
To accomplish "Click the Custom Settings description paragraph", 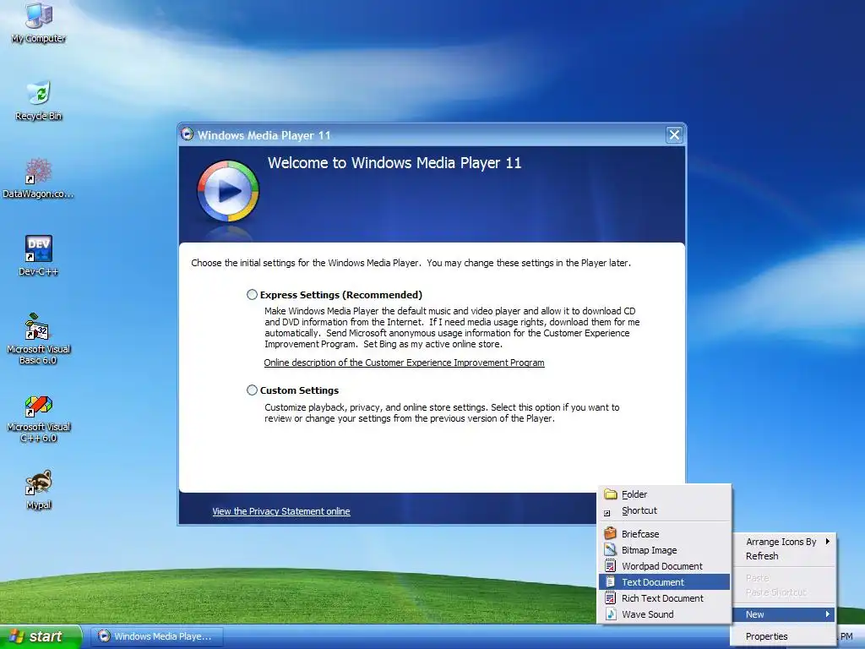I will (x=441, y=412).
